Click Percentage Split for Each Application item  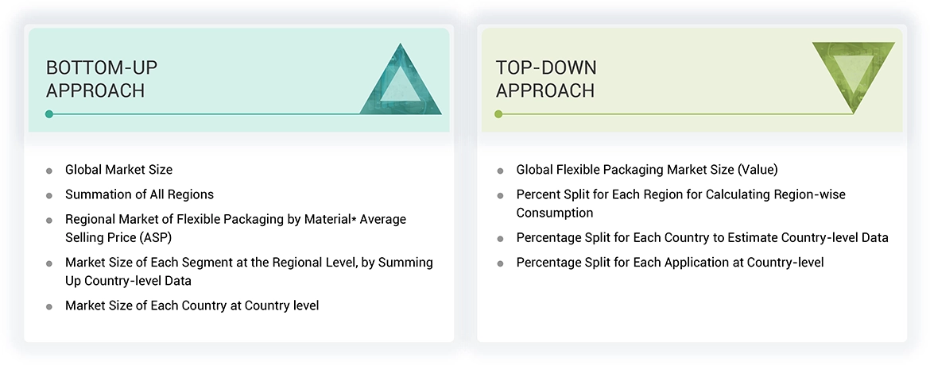(669, 263)
